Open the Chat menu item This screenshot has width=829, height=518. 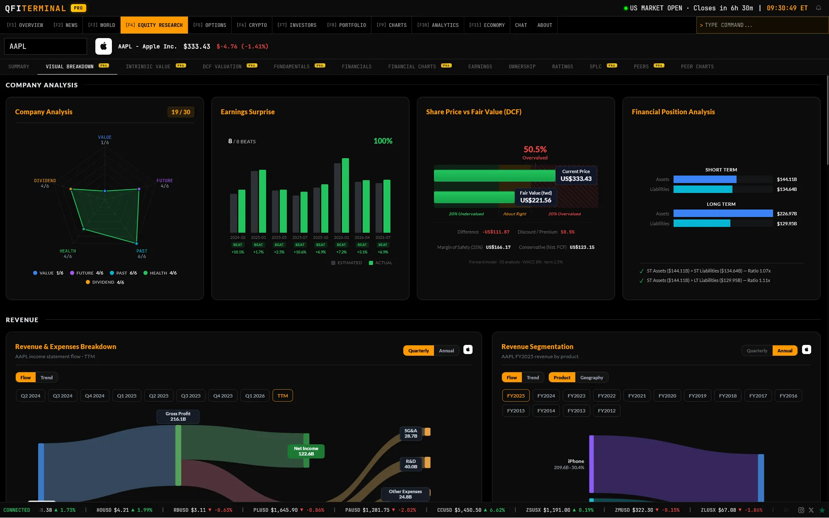click(x=521, y=25)
